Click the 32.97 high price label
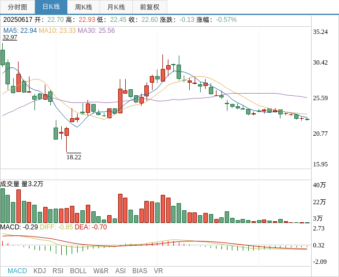The height and width of the screenshot is (277, 339). (x=10, y=37)
